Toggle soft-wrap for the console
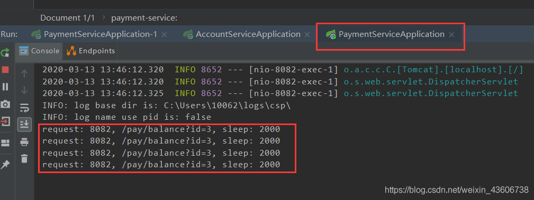 click(24, 108)
